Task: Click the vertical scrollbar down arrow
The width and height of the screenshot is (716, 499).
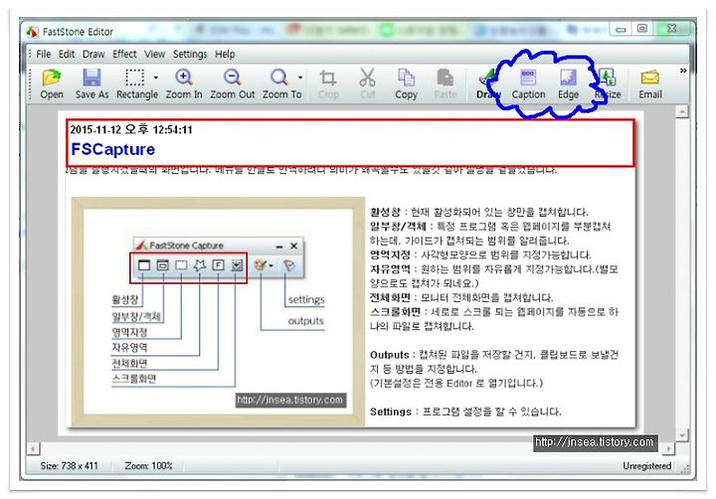Action: click(682, 435)
